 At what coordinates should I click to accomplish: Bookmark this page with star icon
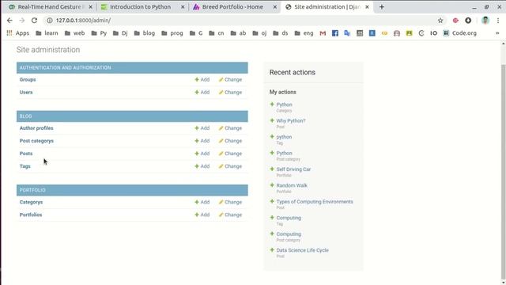click(440, 21)
